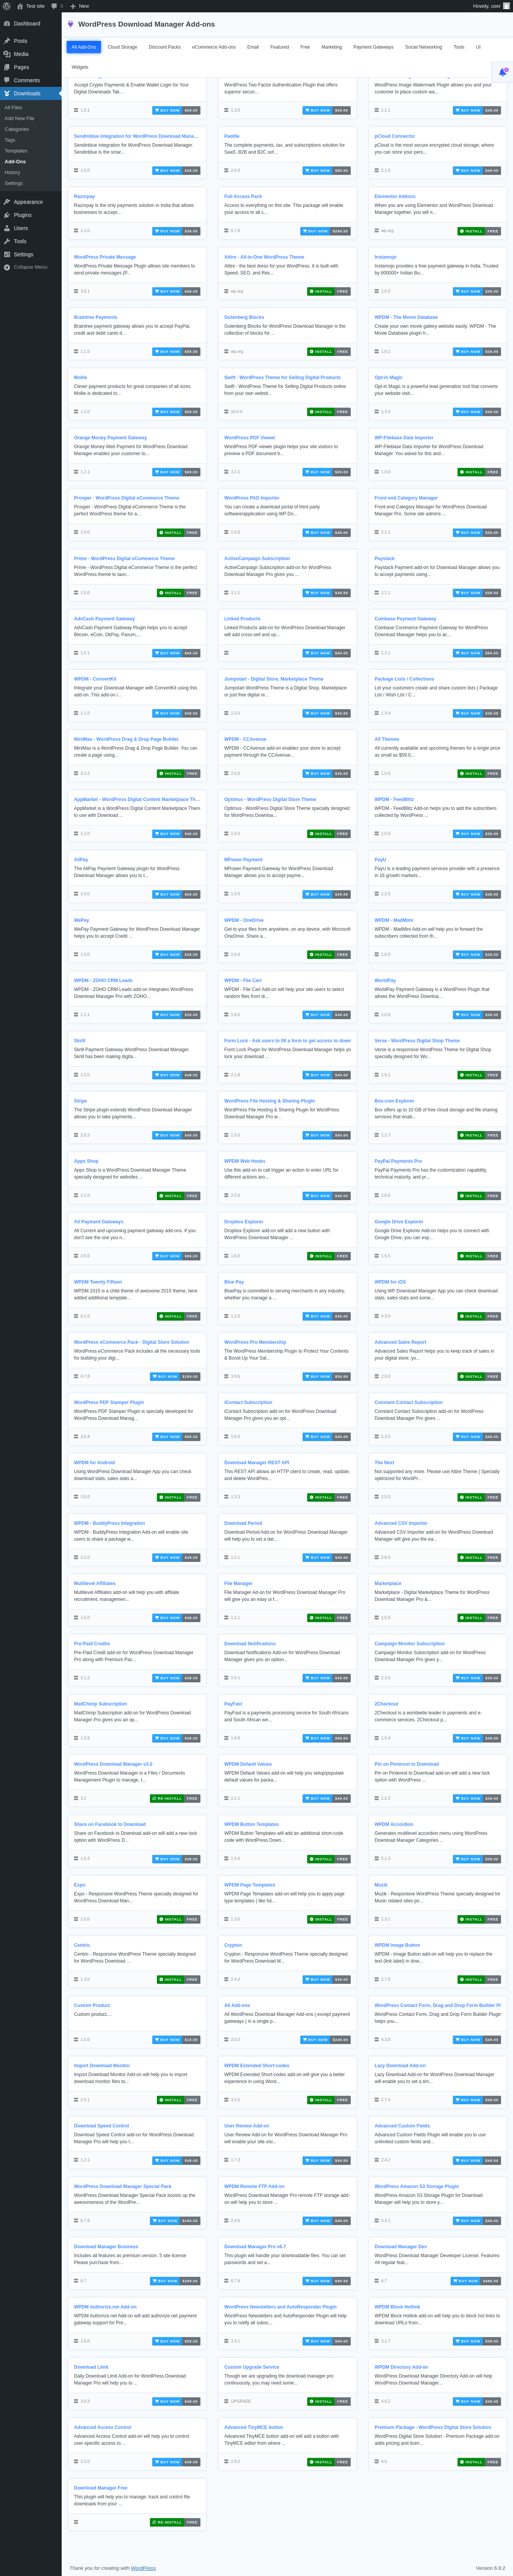Open WordPress Private Message title link
This screenshot has height=2576, width=513.
[105, 257]
